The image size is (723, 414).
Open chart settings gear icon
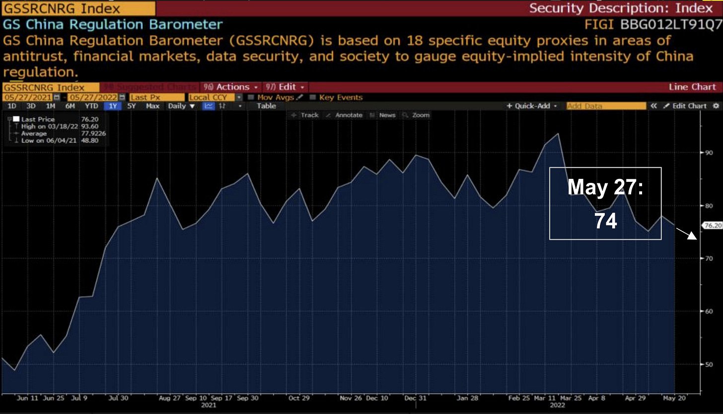716,106
